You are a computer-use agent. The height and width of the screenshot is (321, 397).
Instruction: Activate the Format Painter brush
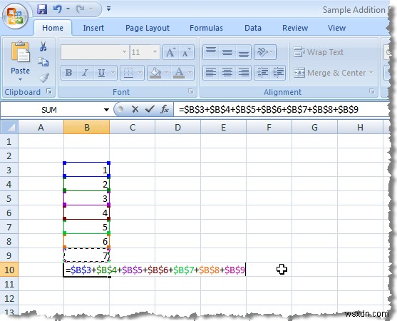[43, 78]
